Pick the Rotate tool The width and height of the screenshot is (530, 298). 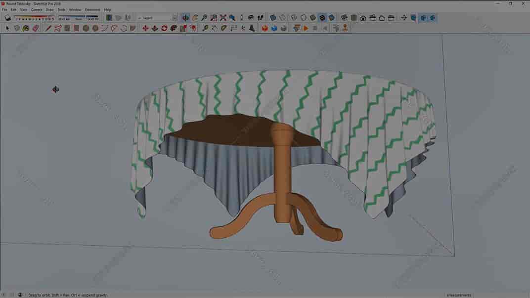[x=165, y=28]
